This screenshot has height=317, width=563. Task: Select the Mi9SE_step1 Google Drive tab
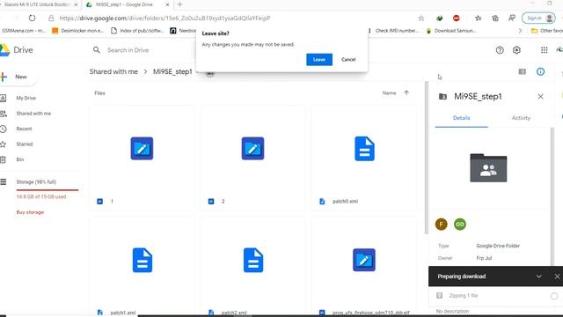125,4
